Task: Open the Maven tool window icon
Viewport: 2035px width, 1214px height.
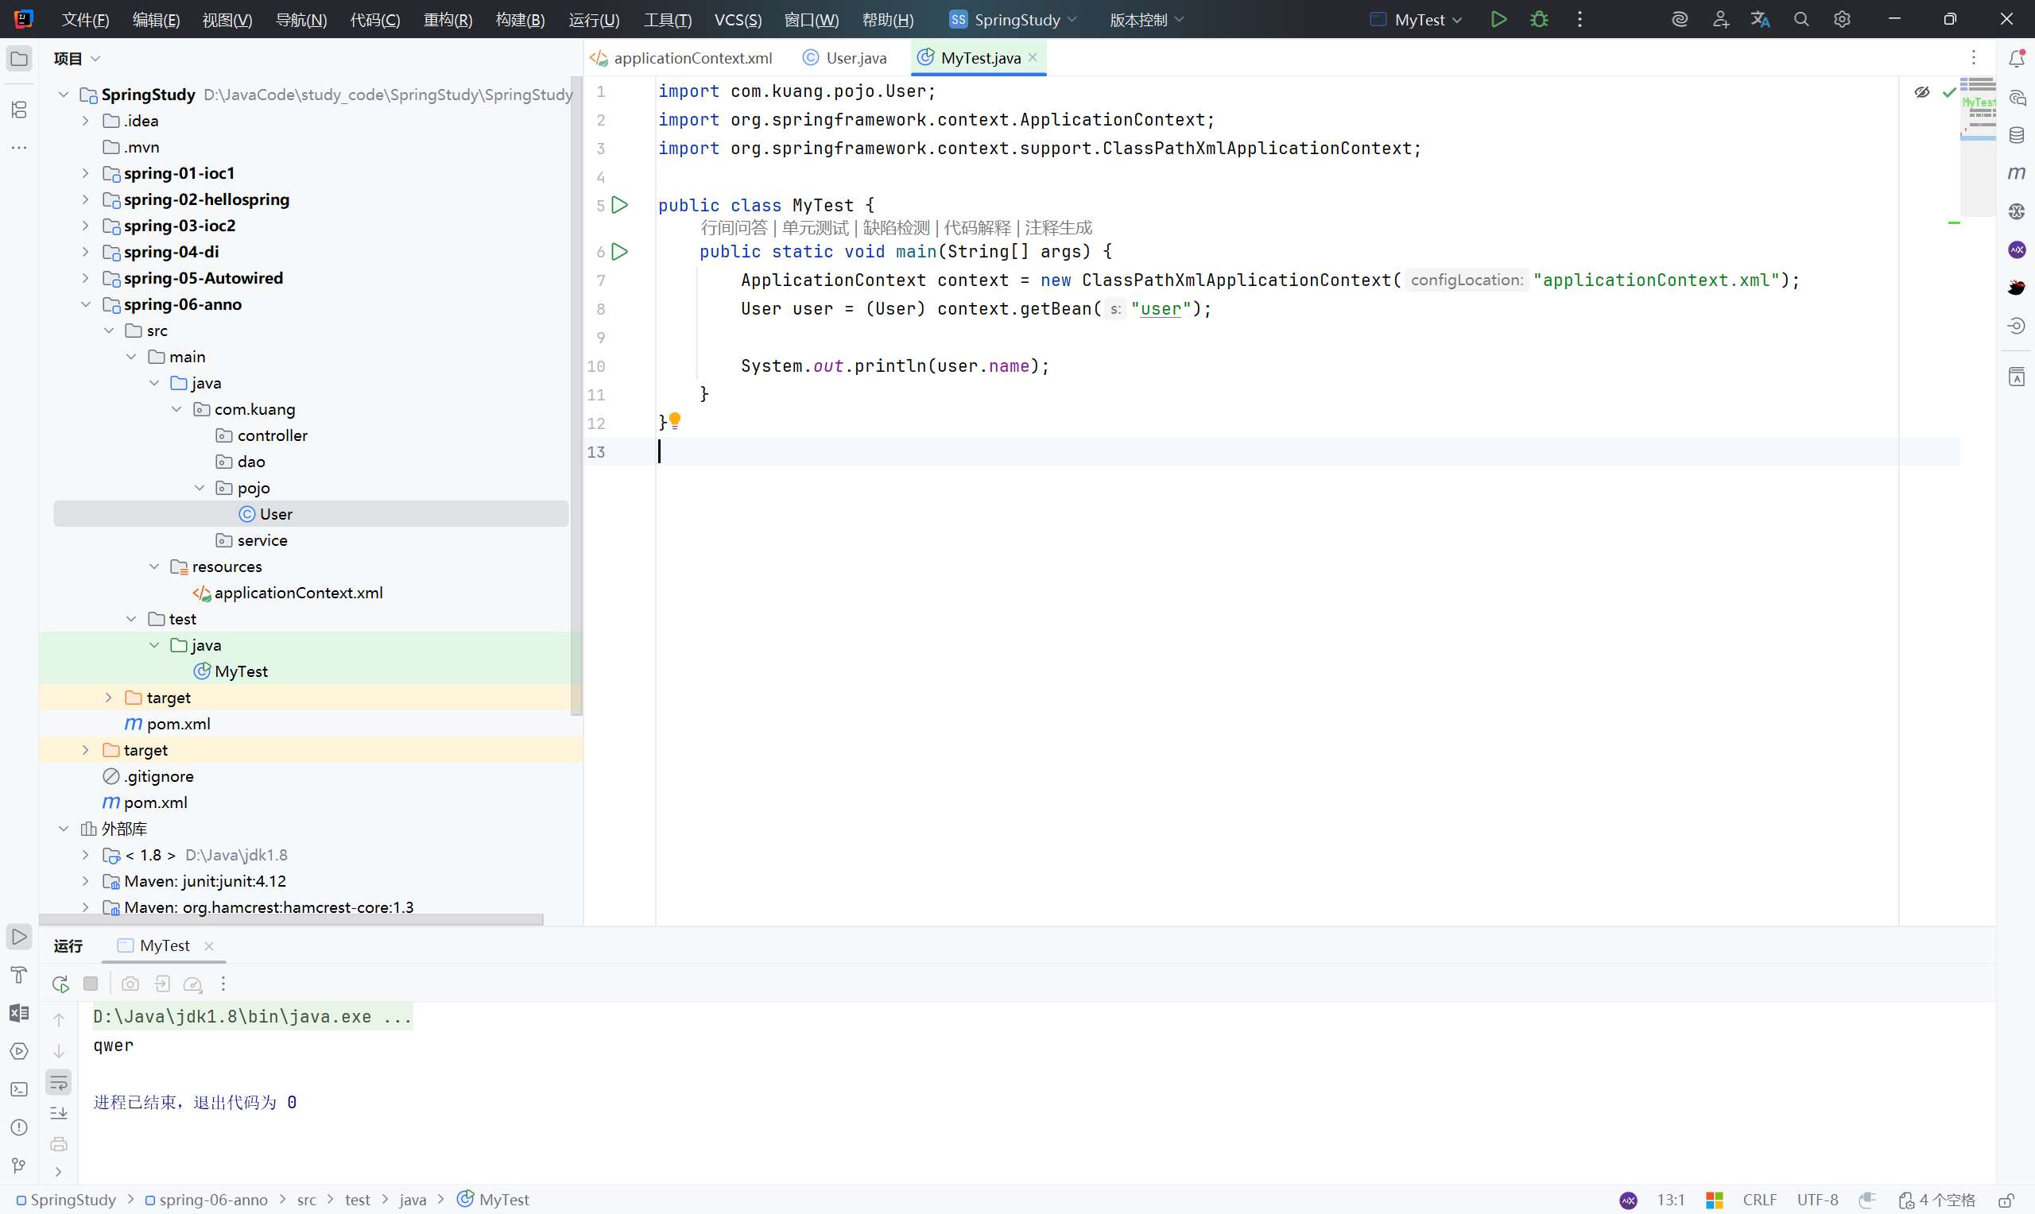Action: pos(2016,173)
